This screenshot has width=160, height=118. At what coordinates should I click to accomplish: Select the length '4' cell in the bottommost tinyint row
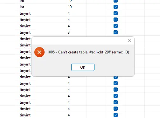(x=77, y=115)
